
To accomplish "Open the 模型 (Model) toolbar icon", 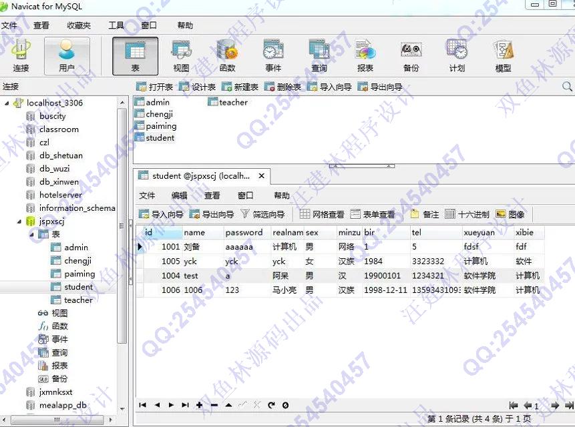I will pos(503,55).
